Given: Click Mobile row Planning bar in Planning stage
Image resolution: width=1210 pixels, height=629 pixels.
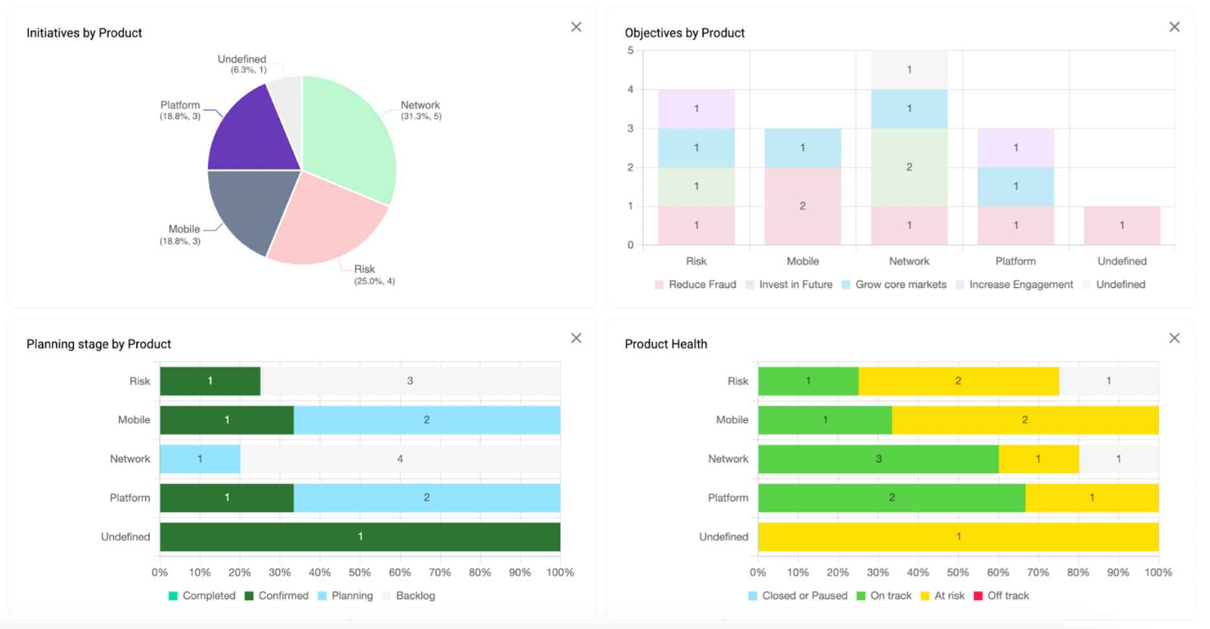Looking at the screenshot, I should 427,420.
